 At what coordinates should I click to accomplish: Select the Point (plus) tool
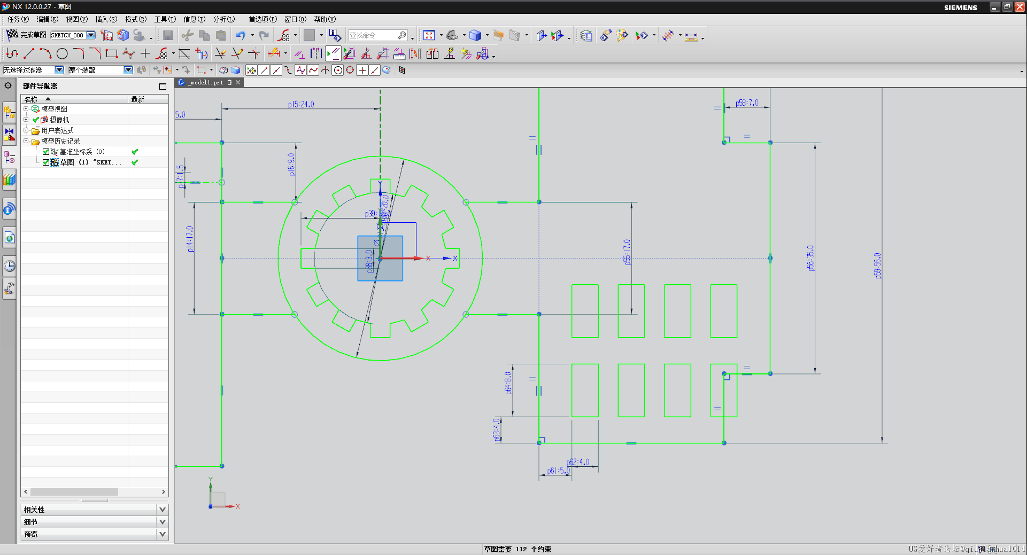click(145, 53)
